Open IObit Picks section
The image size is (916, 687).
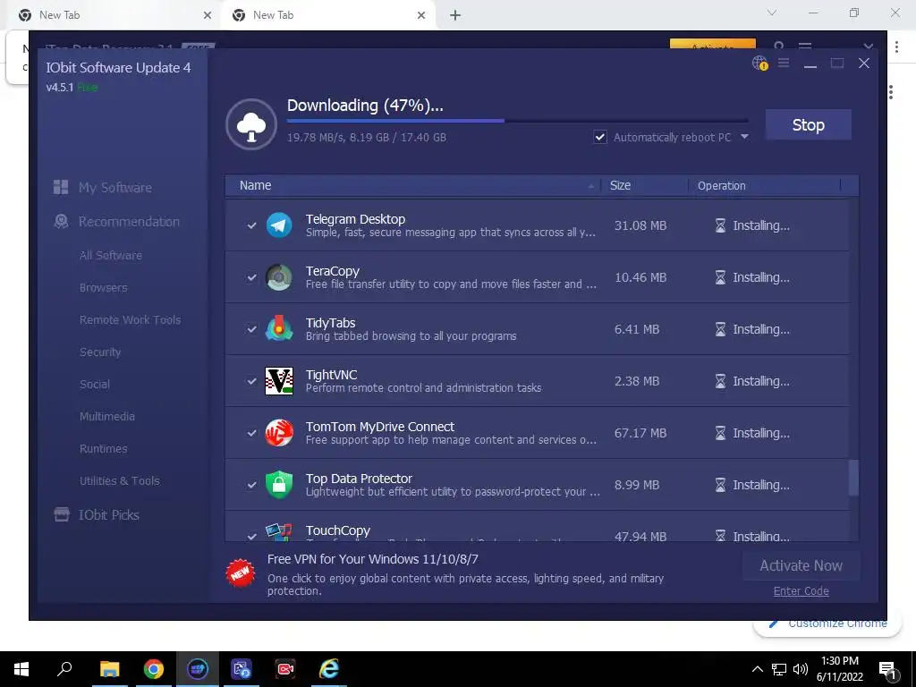click(x=97, y=514)
